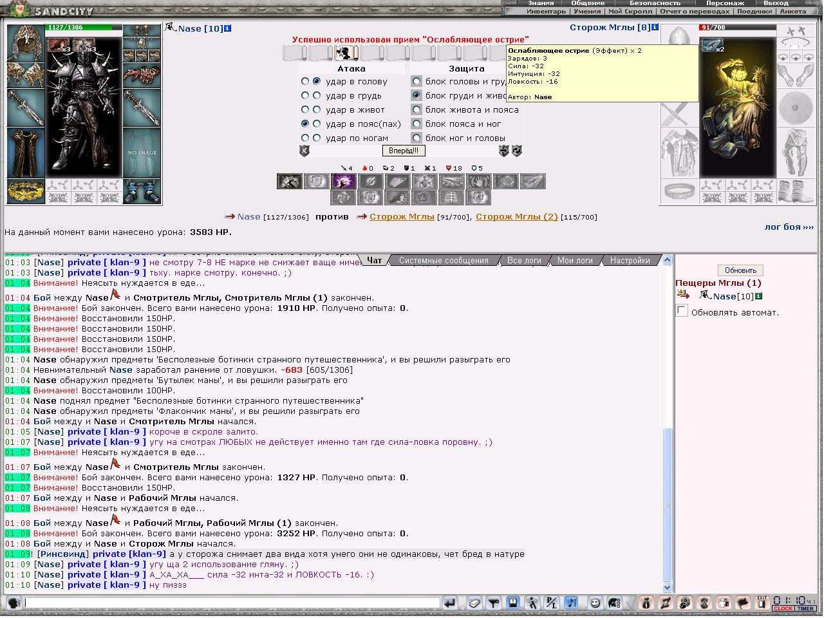Switch to the 'Системные сообщения' tab
This screenshot has height=618, width=824.
click(x=444, y=261)
